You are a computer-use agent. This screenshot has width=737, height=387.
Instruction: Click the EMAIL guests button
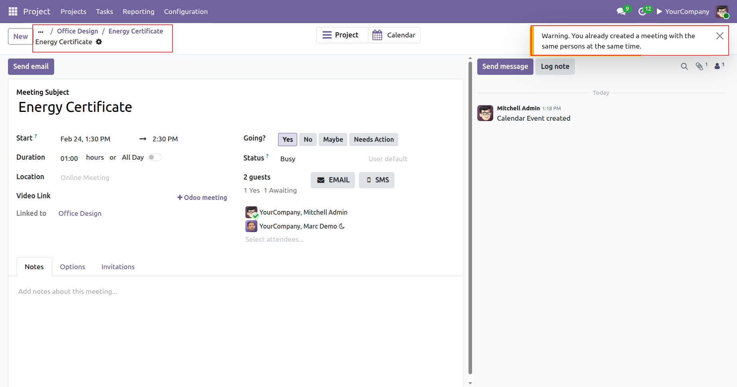pyautogui.click(x=333, y=180)
